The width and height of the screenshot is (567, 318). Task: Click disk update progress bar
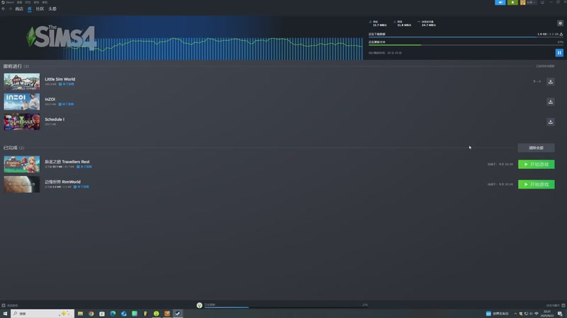click(x=466, y=45)
